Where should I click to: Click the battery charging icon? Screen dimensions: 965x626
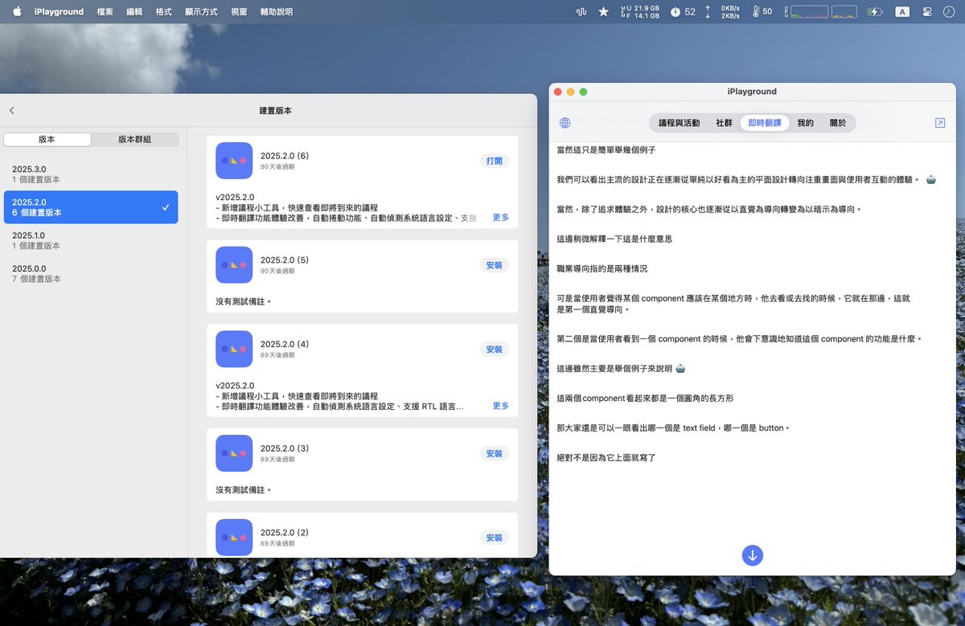[876, 12]
